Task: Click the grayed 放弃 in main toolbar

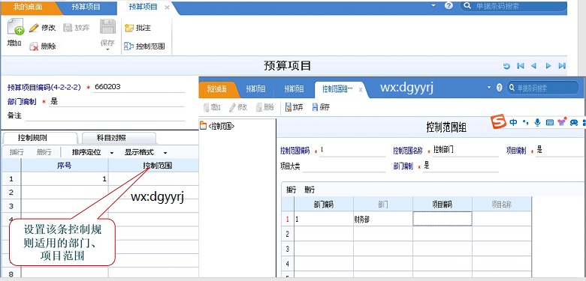Action: [77, 28]
